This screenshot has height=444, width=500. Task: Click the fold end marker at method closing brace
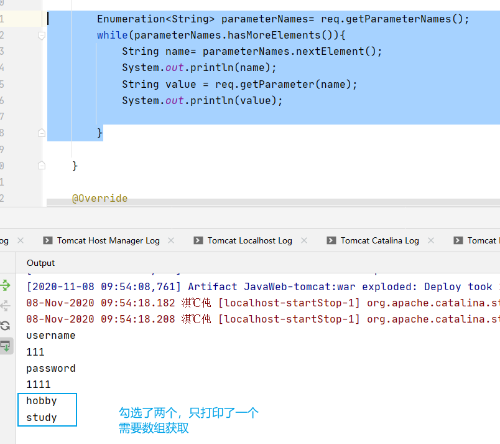click(x=42, y=166)
